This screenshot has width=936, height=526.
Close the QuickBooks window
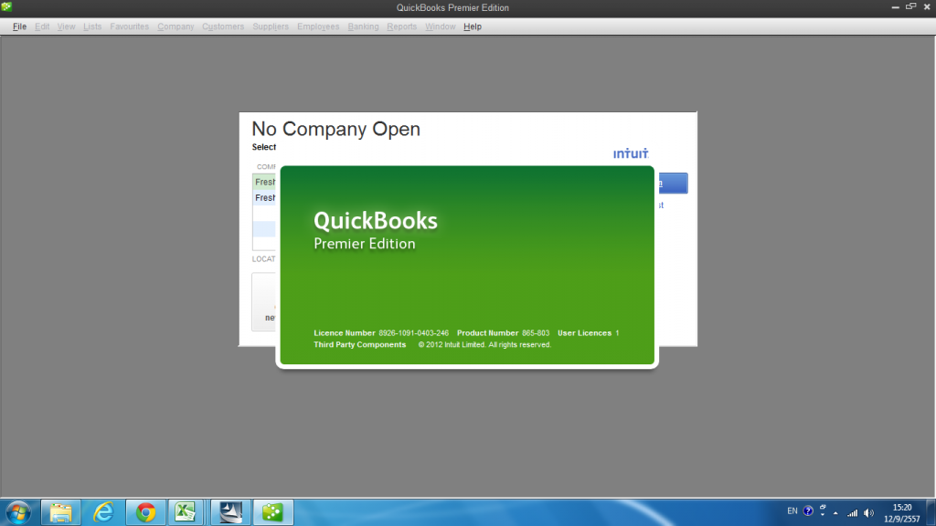927,7
